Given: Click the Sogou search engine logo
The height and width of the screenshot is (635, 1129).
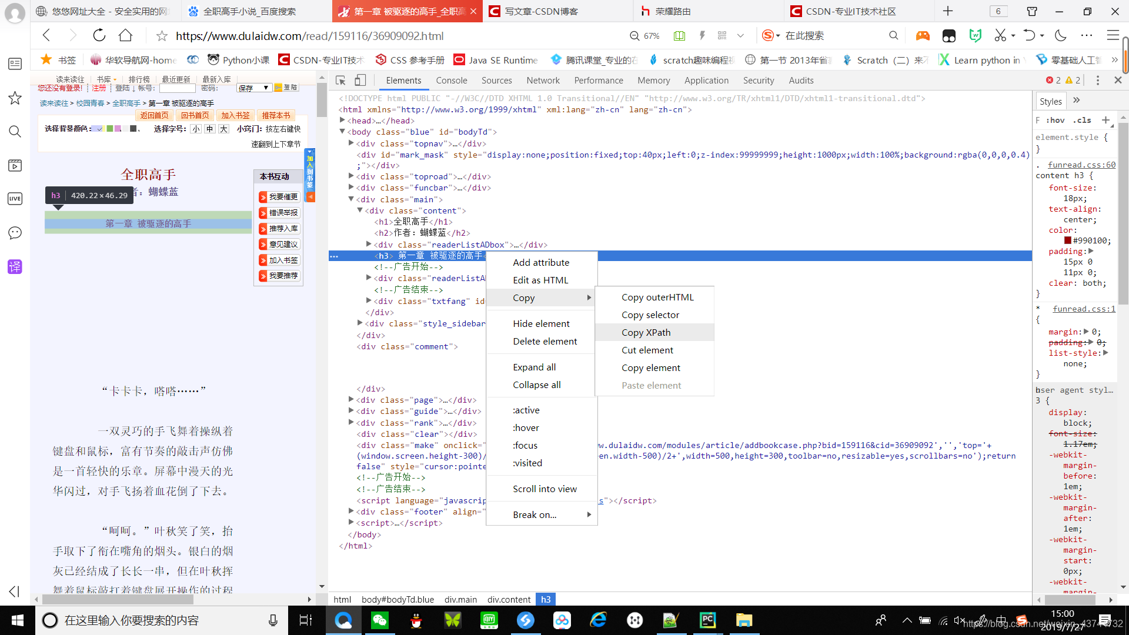Looking at the screenshot, I should point(767,36).
